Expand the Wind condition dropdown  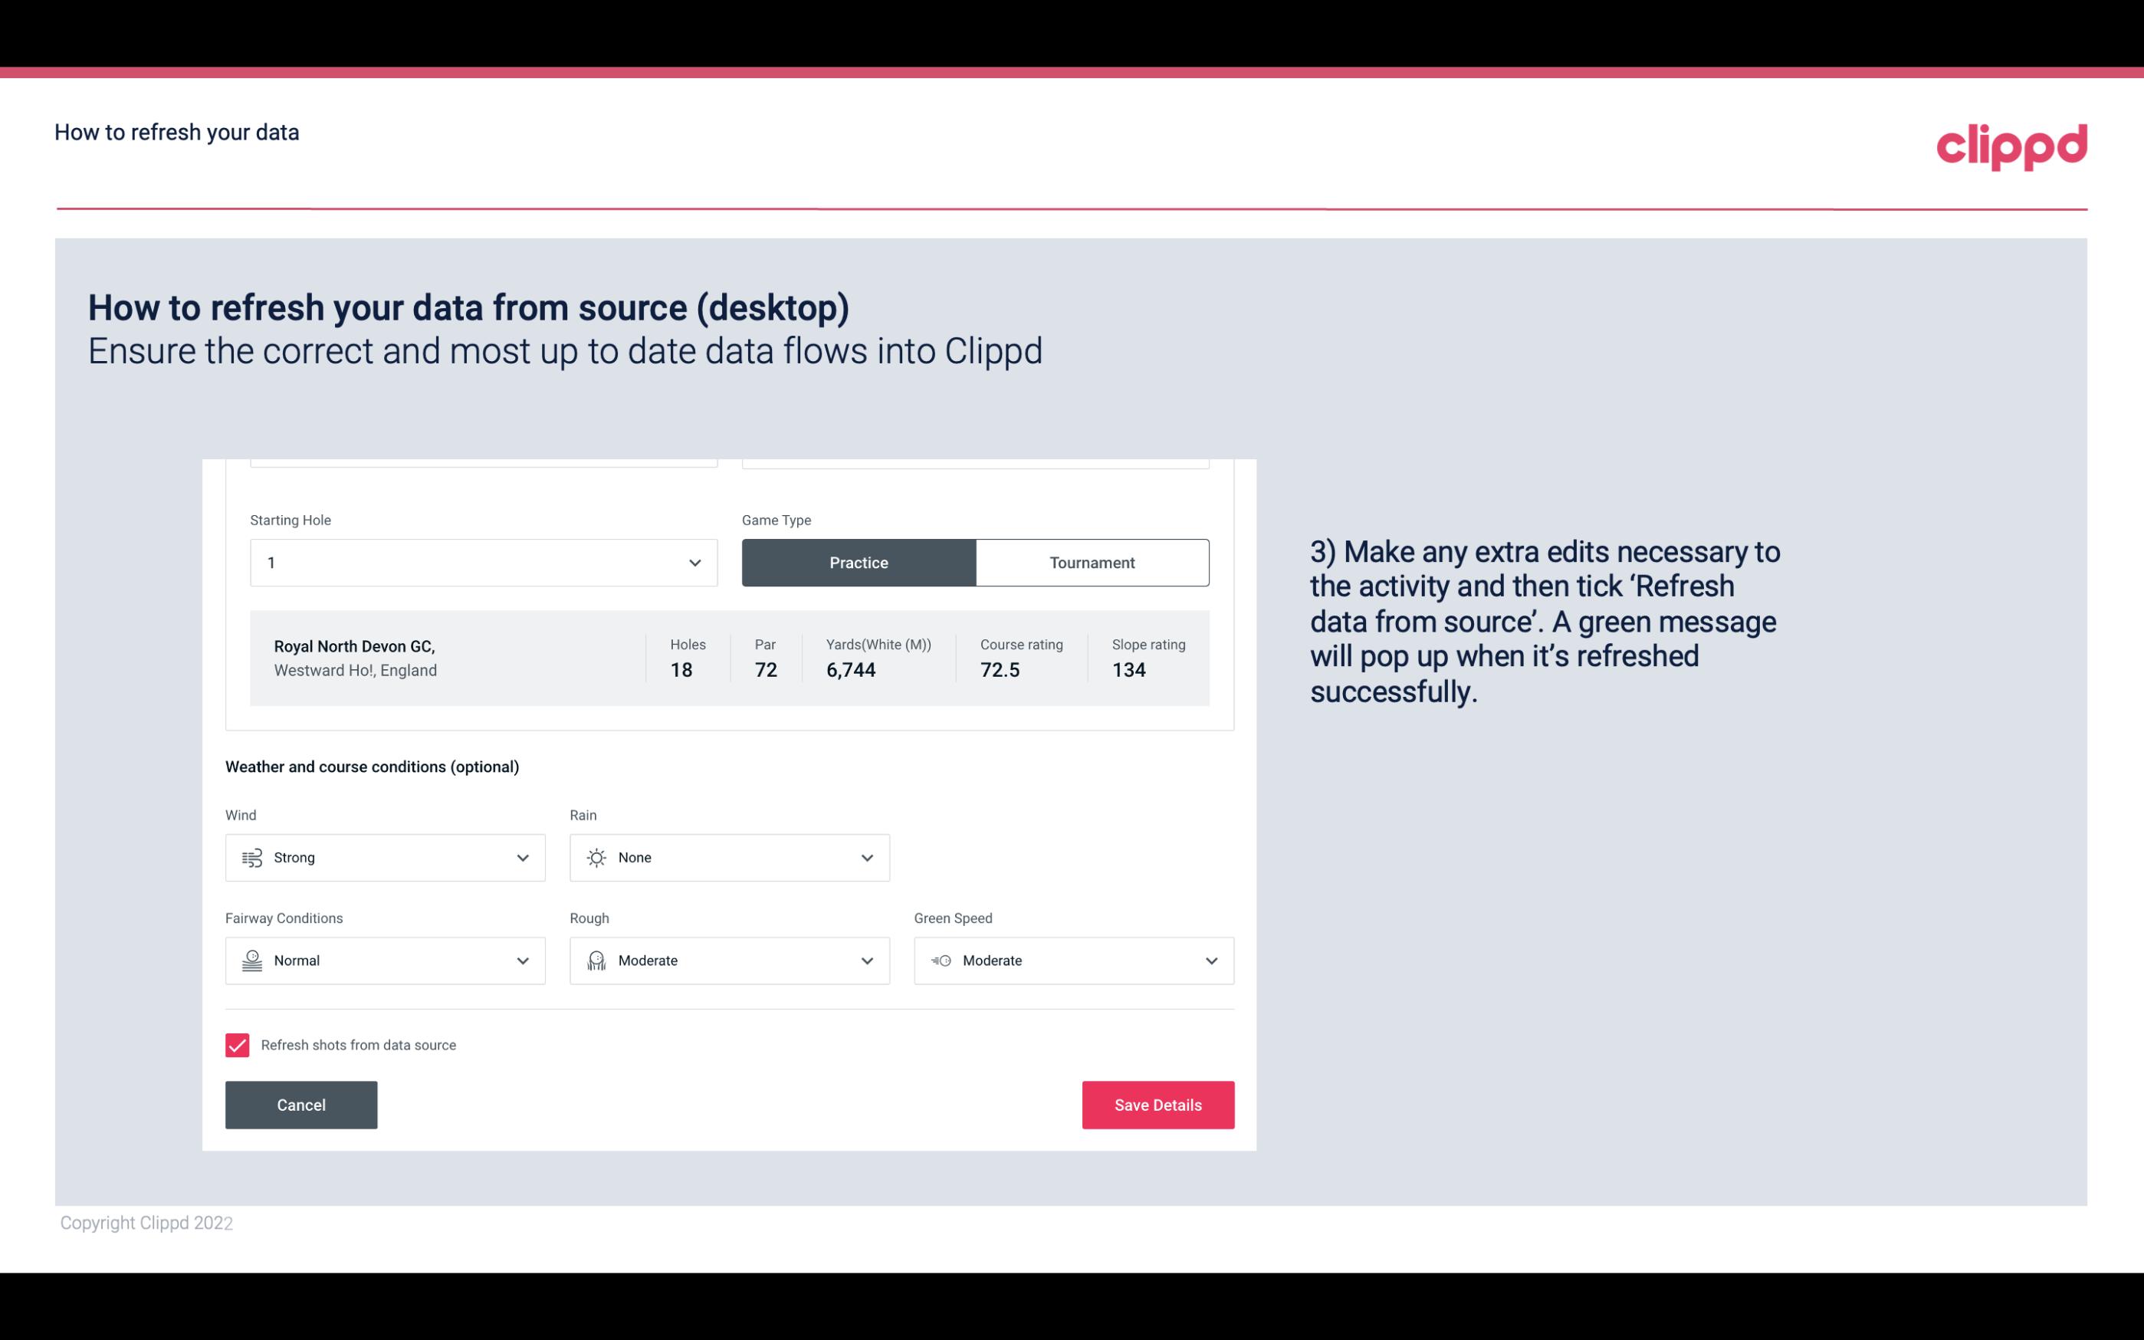pyautogui.click(x=522, y=857)
